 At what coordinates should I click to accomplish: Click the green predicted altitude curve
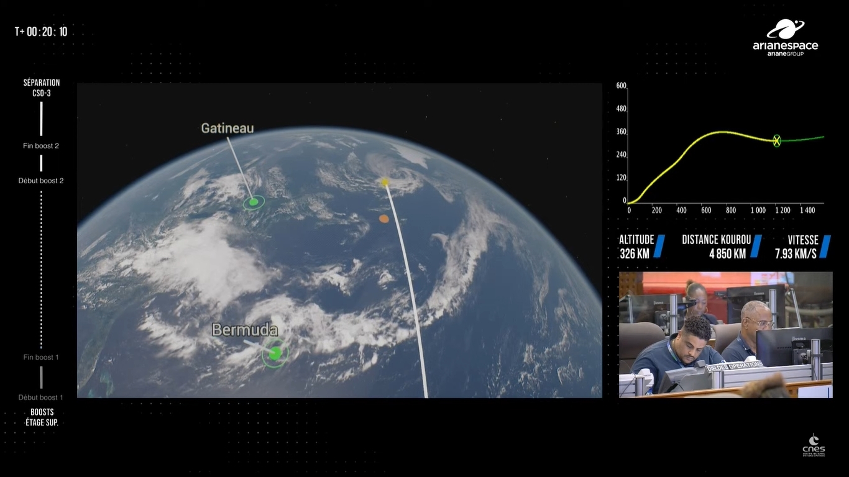click(x=803, y=139)
